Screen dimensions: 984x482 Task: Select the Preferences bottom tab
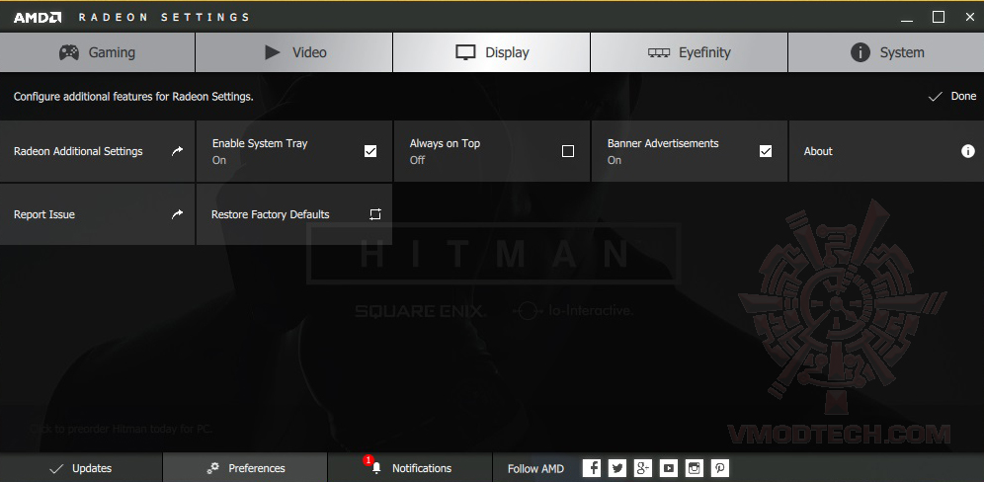tap(245, 468)
